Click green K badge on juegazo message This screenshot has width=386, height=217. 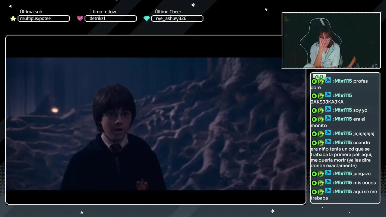[x=314, y=174]
